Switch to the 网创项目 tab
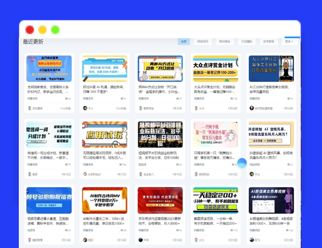322x248 pixels. tap(203, 42)
